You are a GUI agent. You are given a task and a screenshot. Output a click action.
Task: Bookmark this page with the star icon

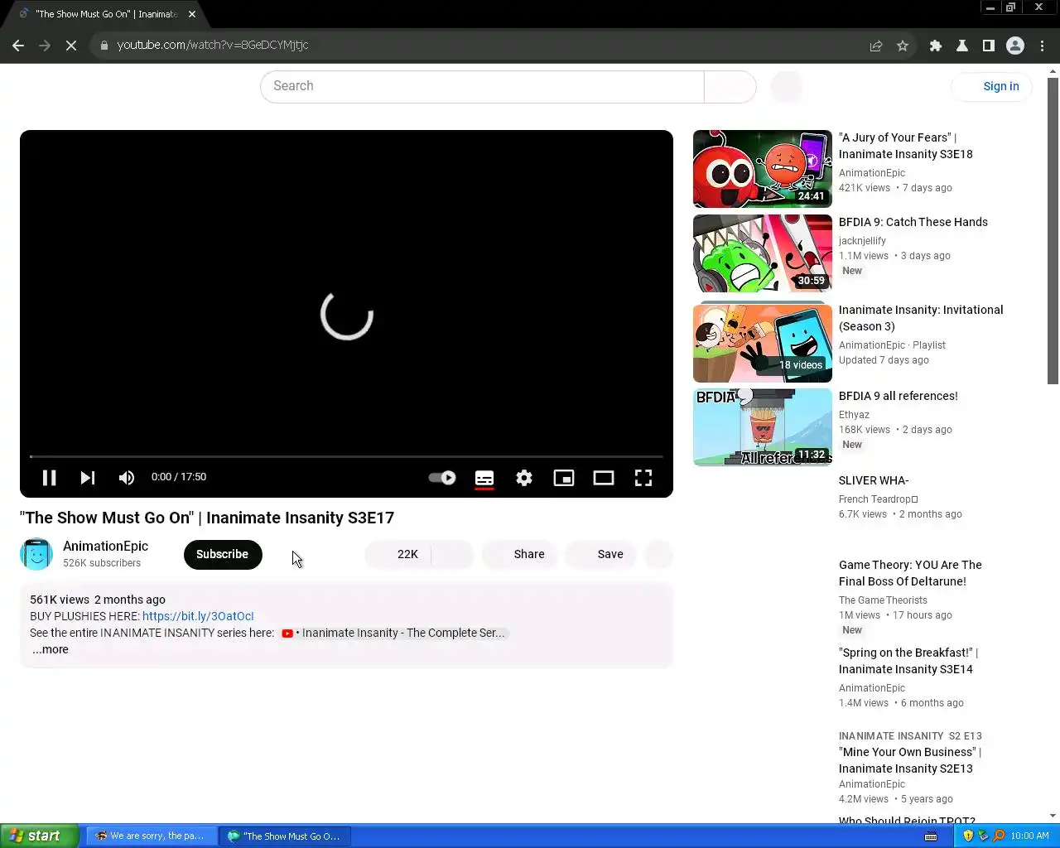coord(903,46)
